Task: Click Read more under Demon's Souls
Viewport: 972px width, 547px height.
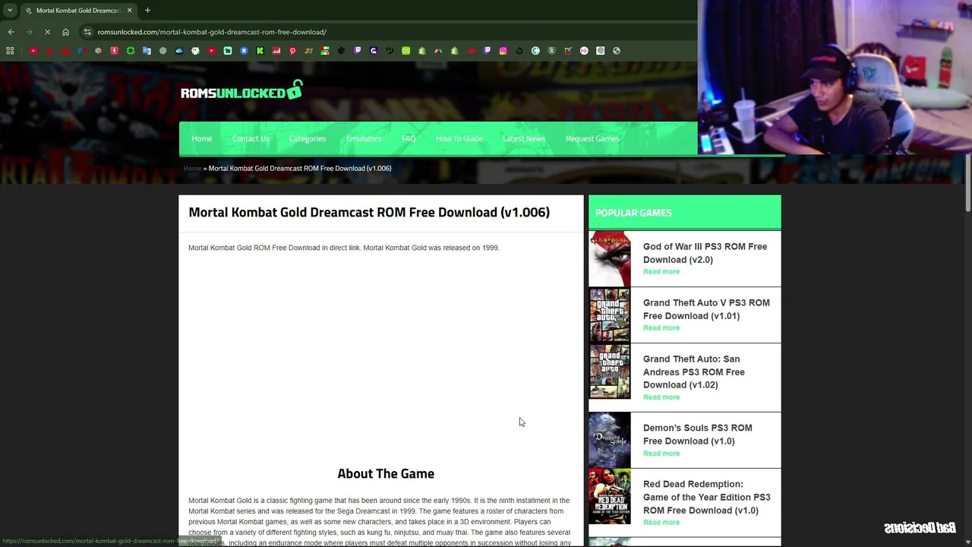Action: [661, 453]
